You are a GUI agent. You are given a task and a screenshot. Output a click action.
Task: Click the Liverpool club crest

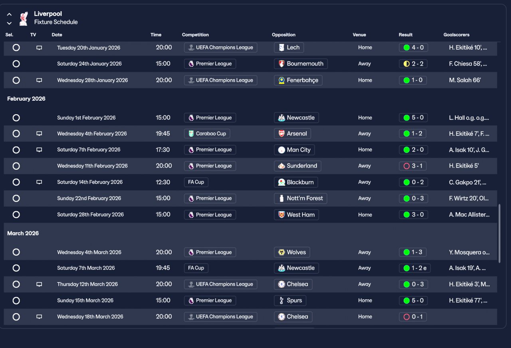24,18
